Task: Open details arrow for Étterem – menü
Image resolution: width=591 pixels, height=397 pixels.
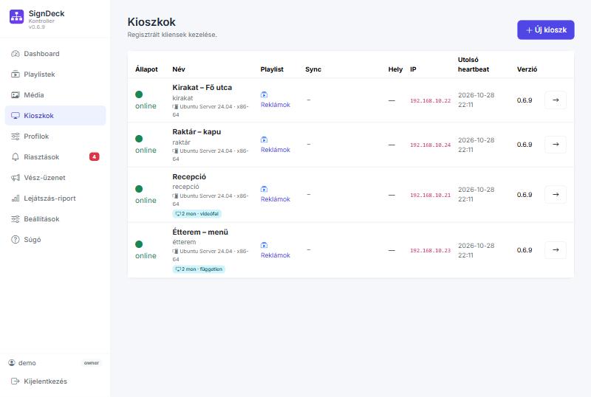Action: [x=556, y=249]
